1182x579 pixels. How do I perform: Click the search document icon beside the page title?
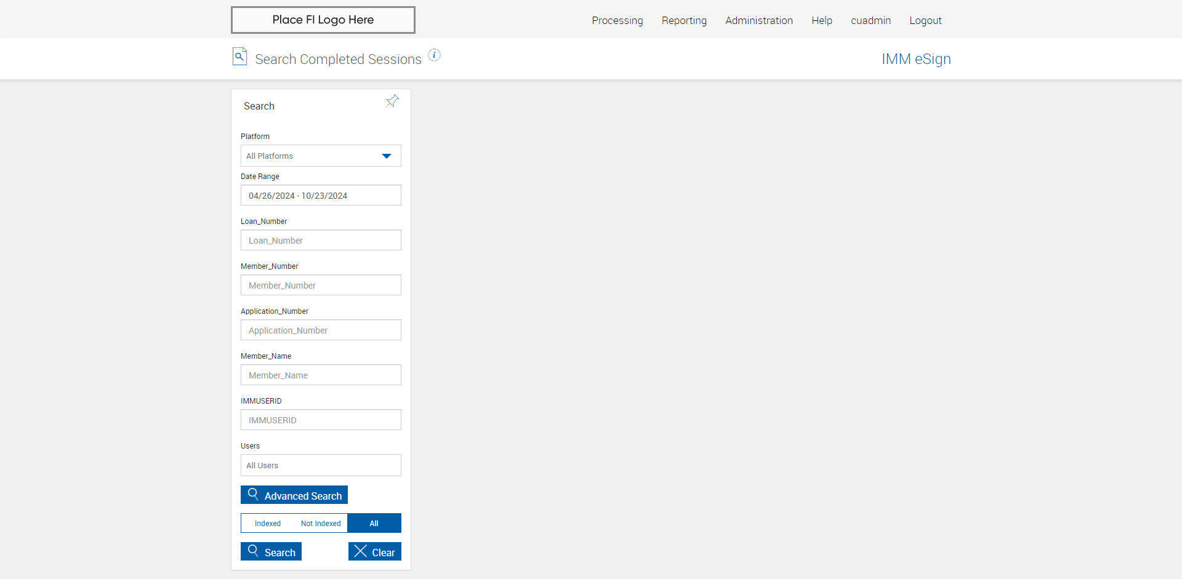[239, 57]
